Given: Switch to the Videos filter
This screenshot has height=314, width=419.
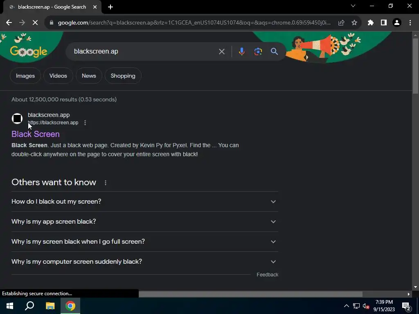Looking at the screenshot, I should [x=58, y=76].
